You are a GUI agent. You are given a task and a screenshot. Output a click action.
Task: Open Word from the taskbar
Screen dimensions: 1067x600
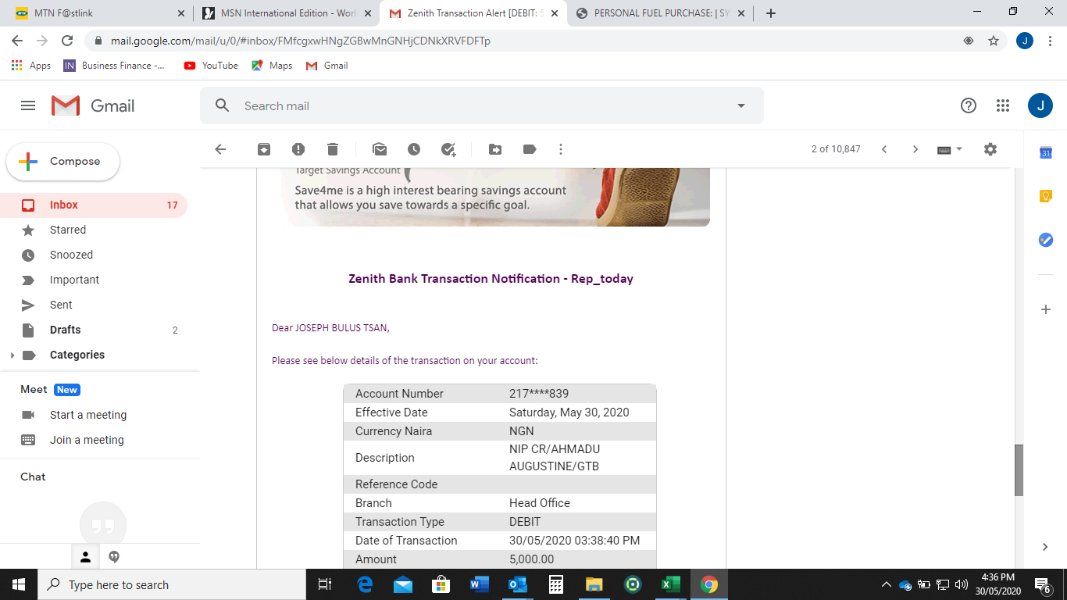coord(479,584)
